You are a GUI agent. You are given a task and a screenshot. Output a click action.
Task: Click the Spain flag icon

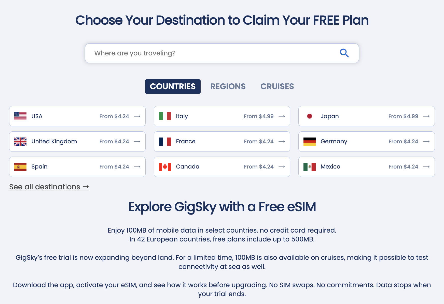tap(21, 167)
